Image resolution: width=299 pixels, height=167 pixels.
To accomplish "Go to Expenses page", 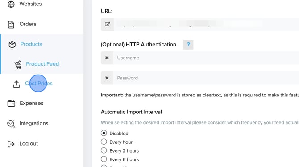I will (x=32, y=103).
